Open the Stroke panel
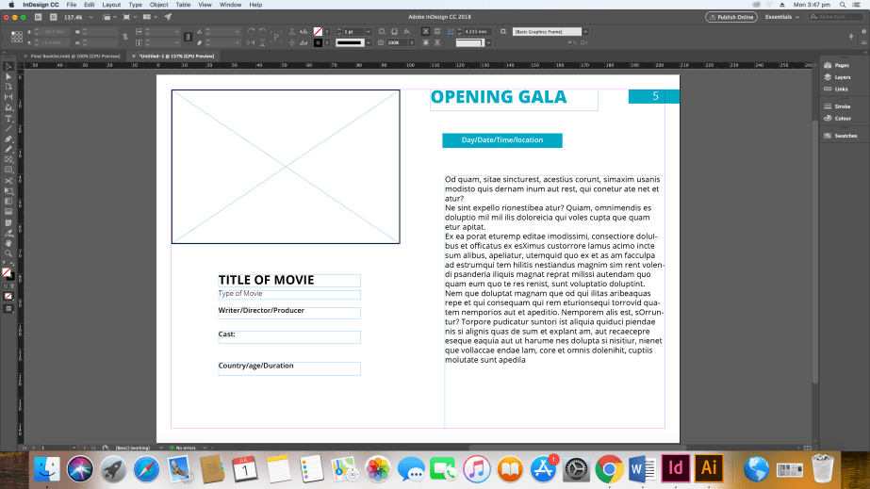The width and height of the screenshot is (870, 489). 837,106
